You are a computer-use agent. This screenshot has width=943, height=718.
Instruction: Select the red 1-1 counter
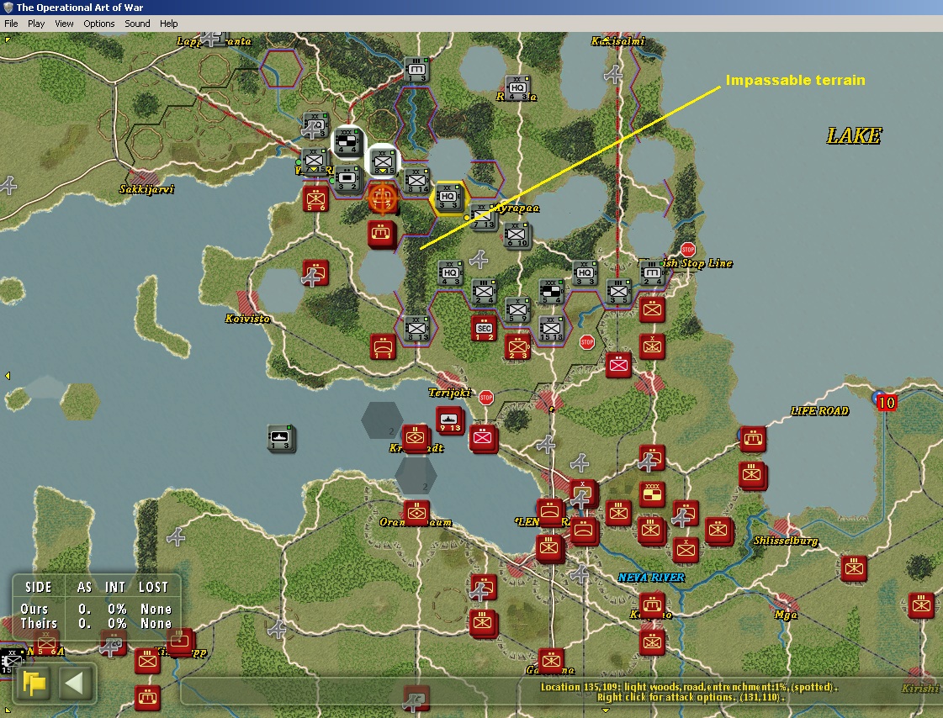pyautogui.click(x=383, y=347)
